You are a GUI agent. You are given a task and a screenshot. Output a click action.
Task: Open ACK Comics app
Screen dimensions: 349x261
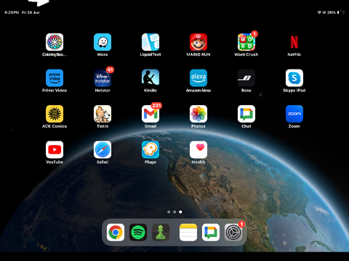pos(55,114)
